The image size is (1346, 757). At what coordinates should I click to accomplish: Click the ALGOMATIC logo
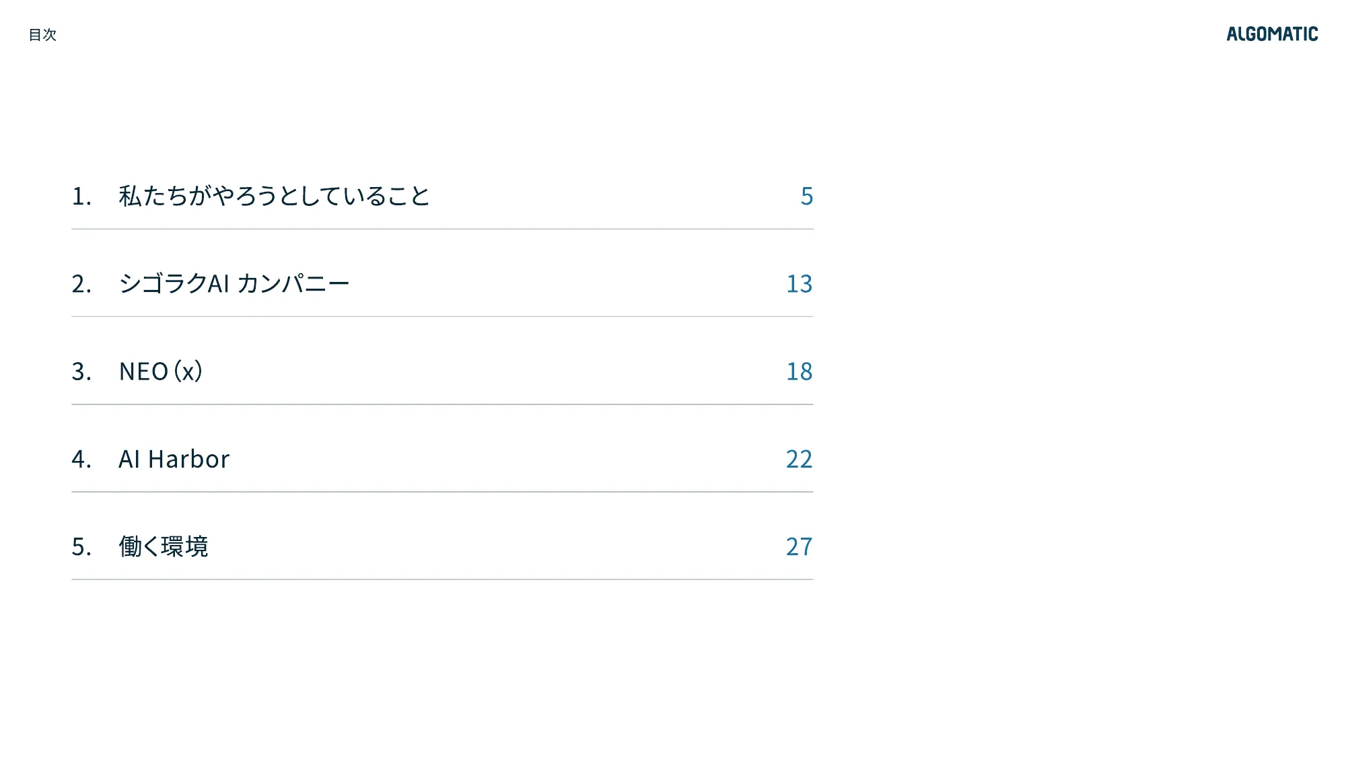click(x=1272, y=34)
